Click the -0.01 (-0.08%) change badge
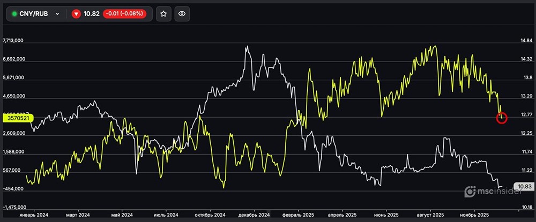 tap(124, 14)
